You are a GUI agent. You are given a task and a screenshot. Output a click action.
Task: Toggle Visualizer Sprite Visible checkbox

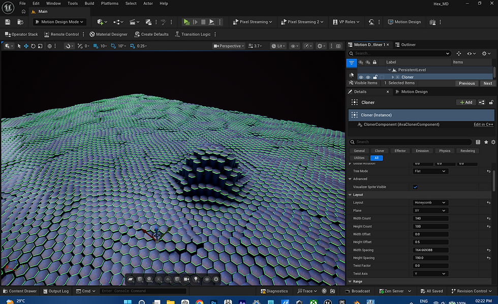[x=415, y=187]
